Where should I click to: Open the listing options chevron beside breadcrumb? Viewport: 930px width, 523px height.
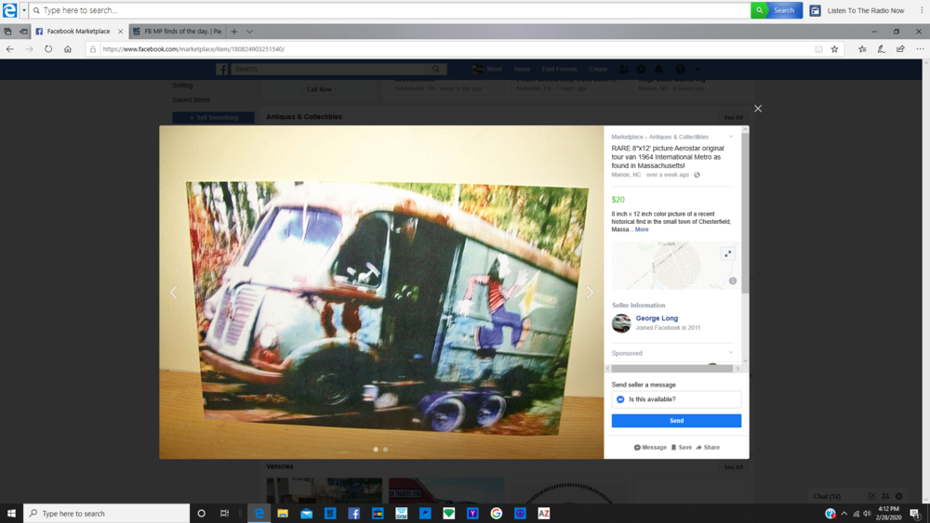pyautogui.click(x=731, y=137)
